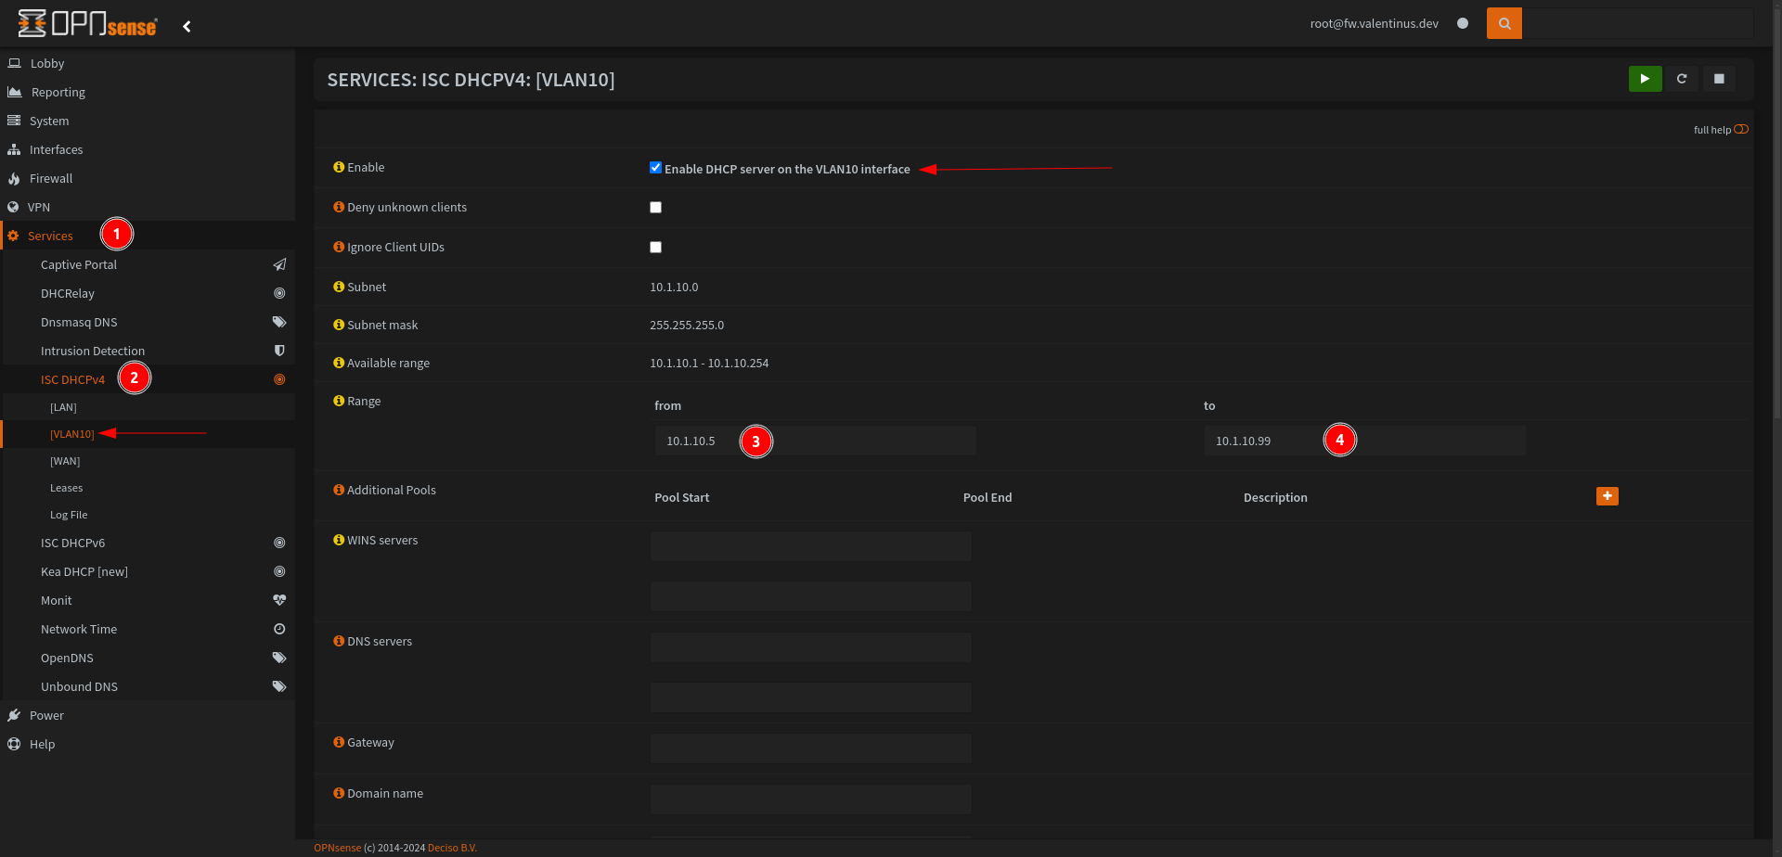Open Dnsmasq DNS submenu
The width and height of the screenshot is (1782, 857).
[x=149, y=322]
